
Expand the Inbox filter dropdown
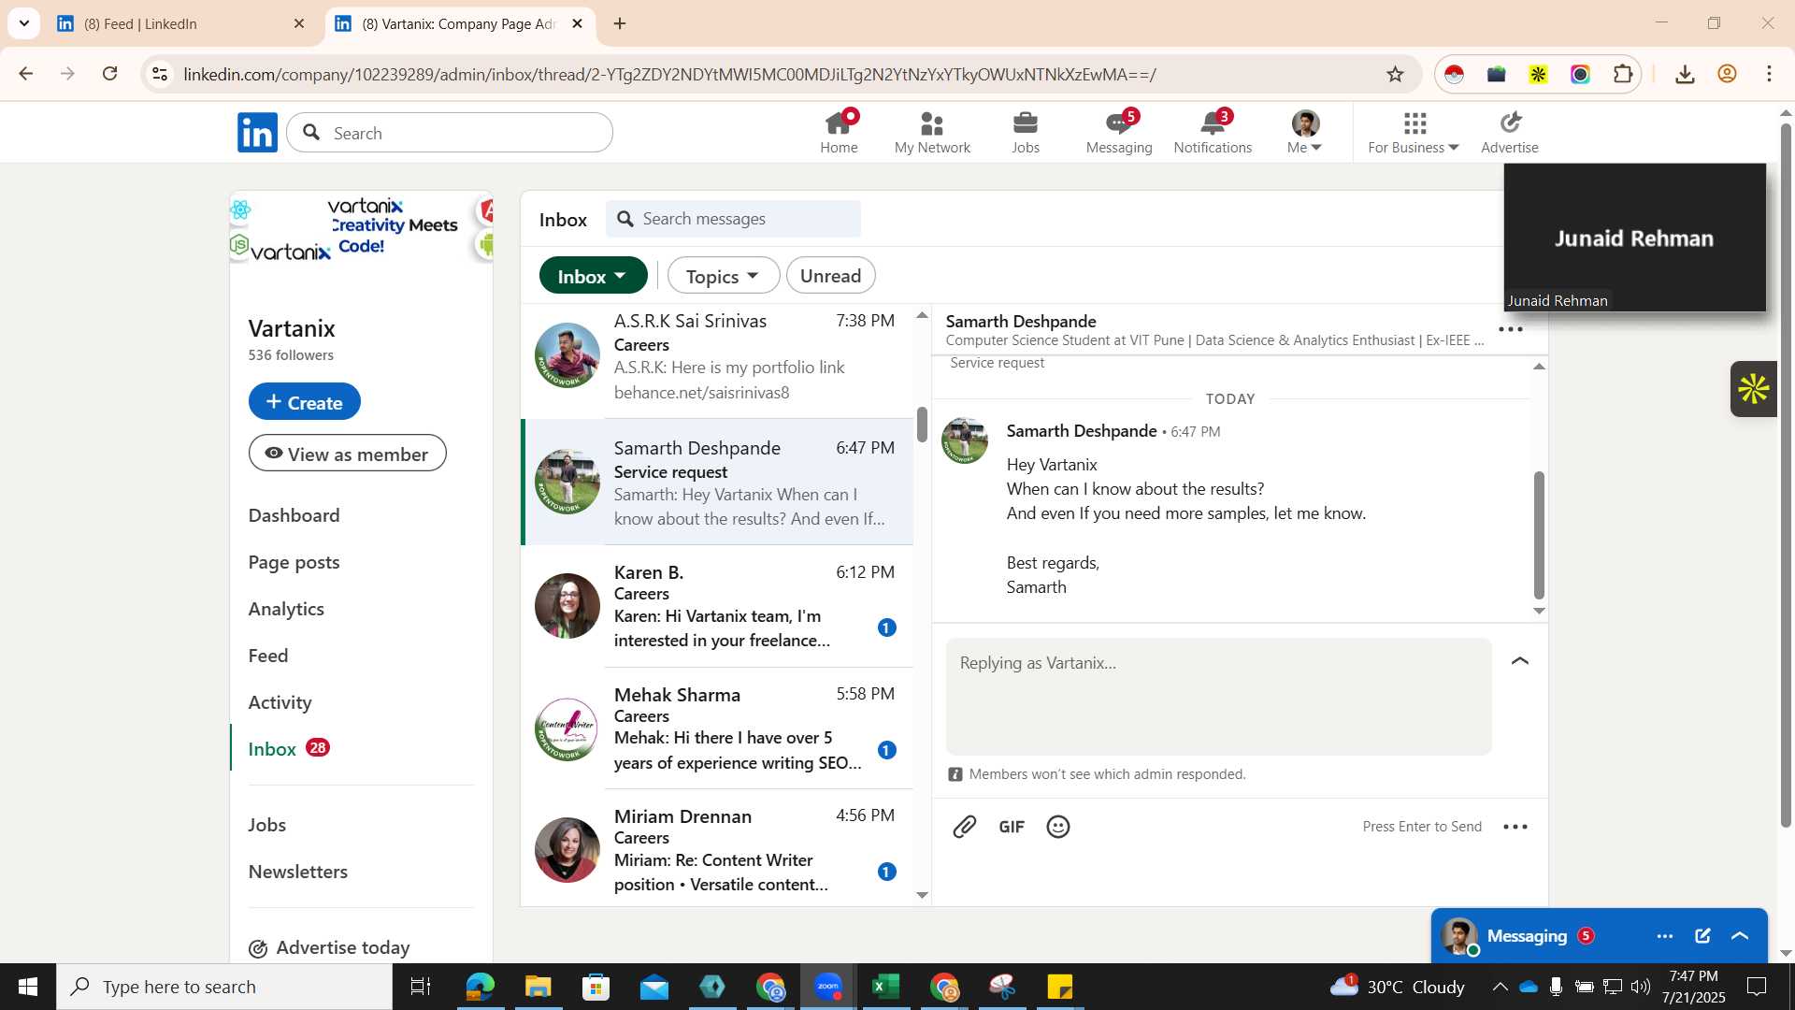click(x=593, y=276)
